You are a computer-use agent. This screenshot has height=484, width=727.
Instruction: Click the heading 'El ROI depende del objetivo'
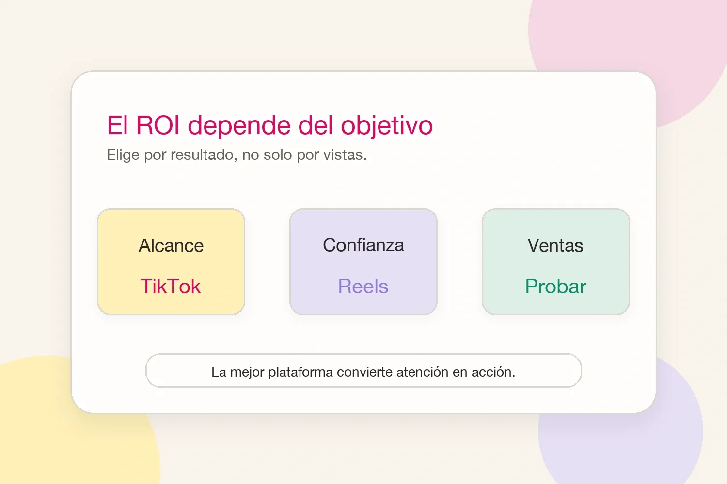coord(269,125)
